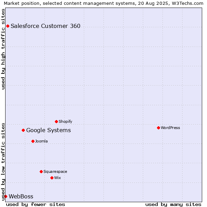Click the Google Systems label
The image size is (207, 207).
(x=48, y=130)
